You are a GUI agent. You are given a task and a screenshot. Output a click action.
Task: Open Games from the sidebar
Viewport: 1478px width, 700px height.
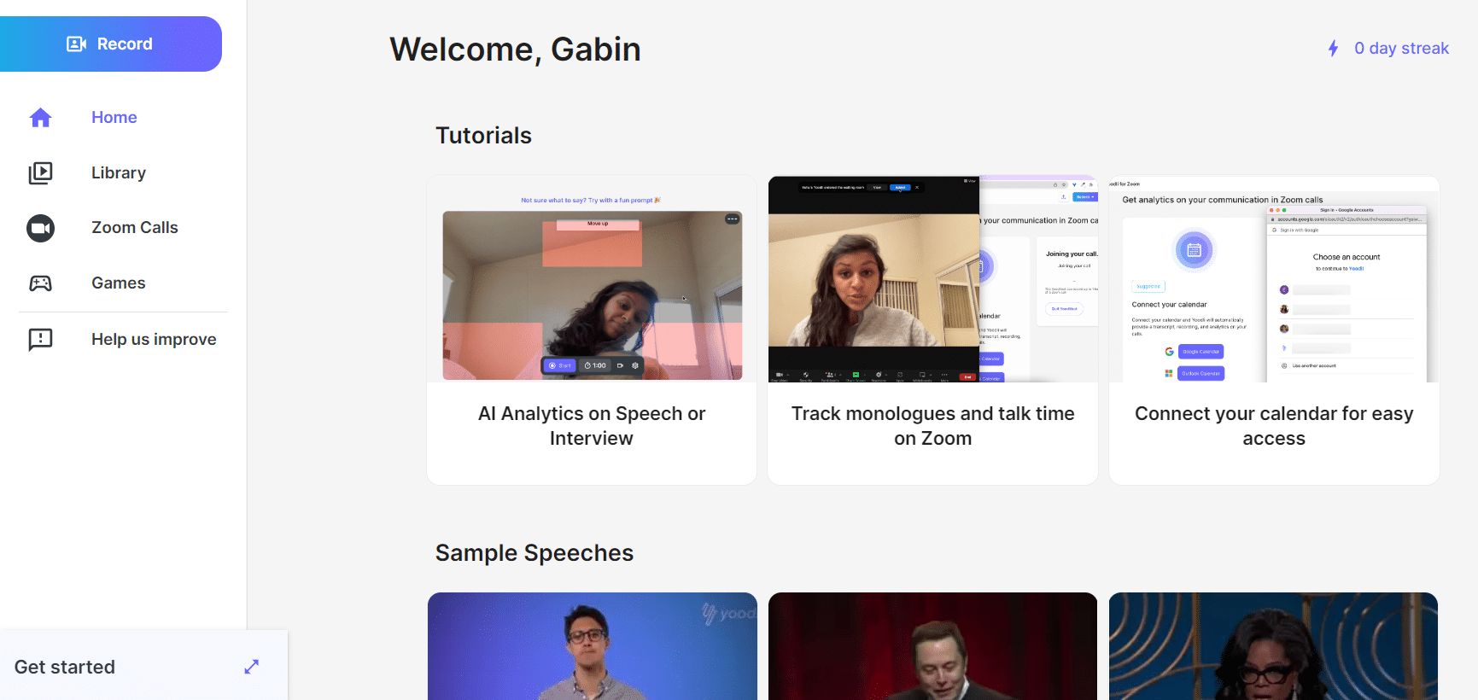coord(119,283)
